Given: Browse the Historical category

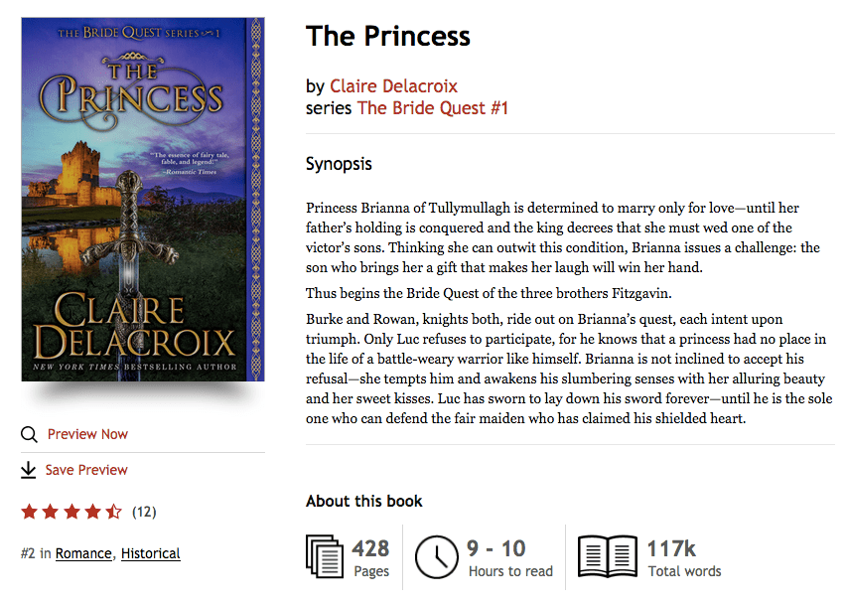Looking at the screenshot, I should coord(150,553).
